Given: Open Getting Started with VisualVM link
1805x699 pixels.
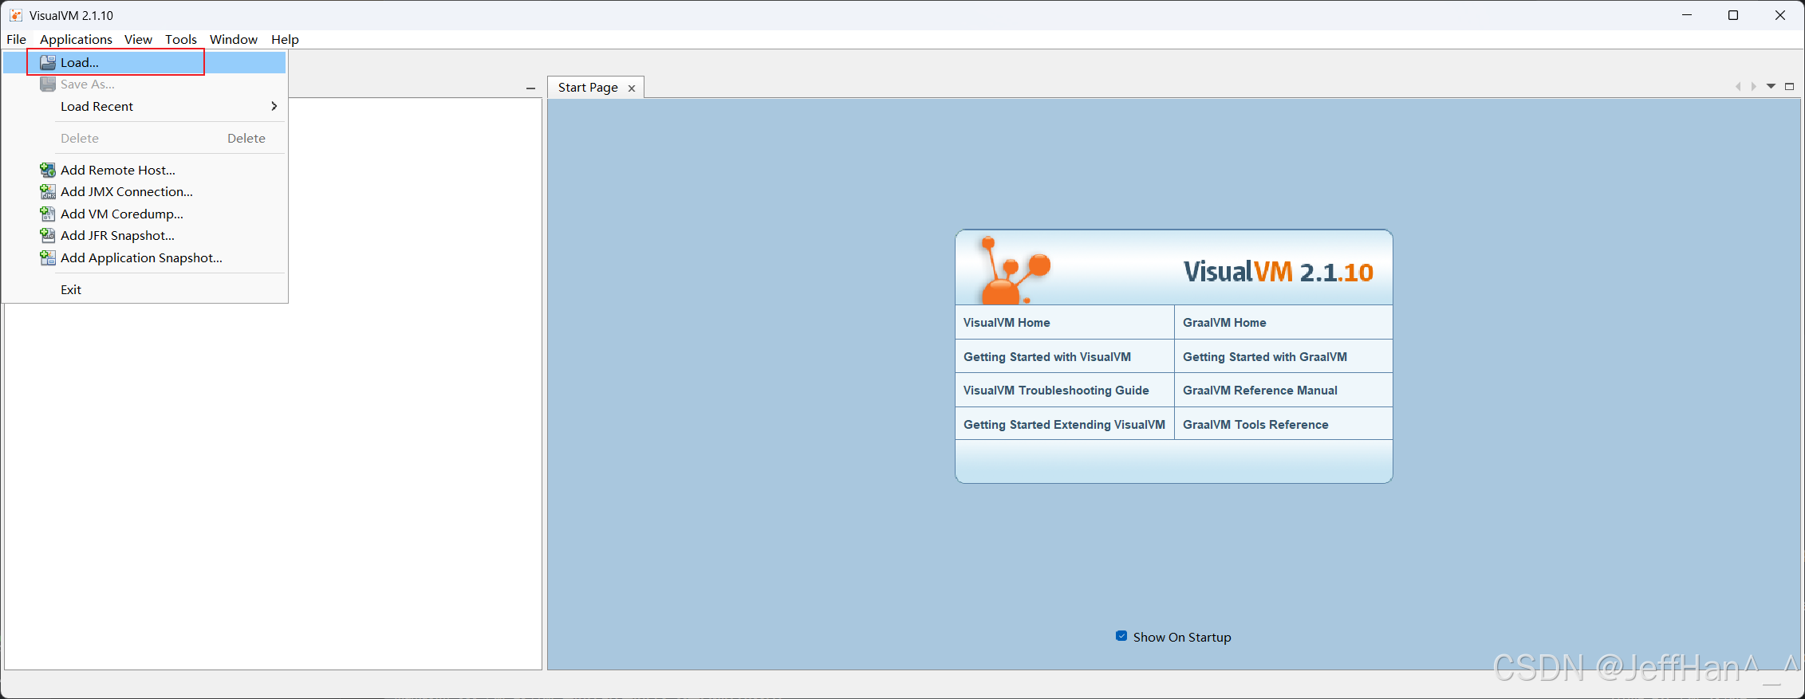Looking at the screenshot, I should (1047, 357).
